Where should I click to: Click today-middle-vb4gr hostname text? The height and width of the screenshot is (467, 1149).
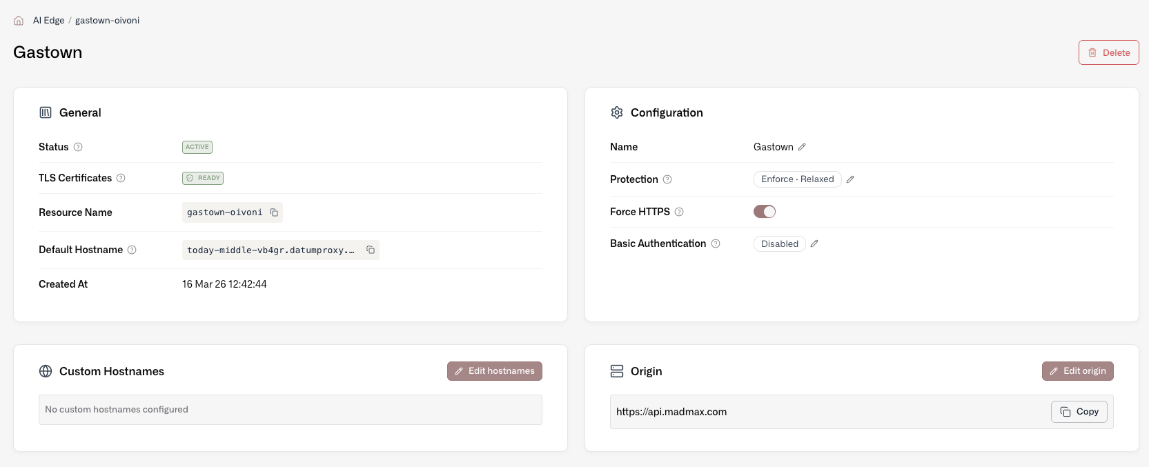271,250
